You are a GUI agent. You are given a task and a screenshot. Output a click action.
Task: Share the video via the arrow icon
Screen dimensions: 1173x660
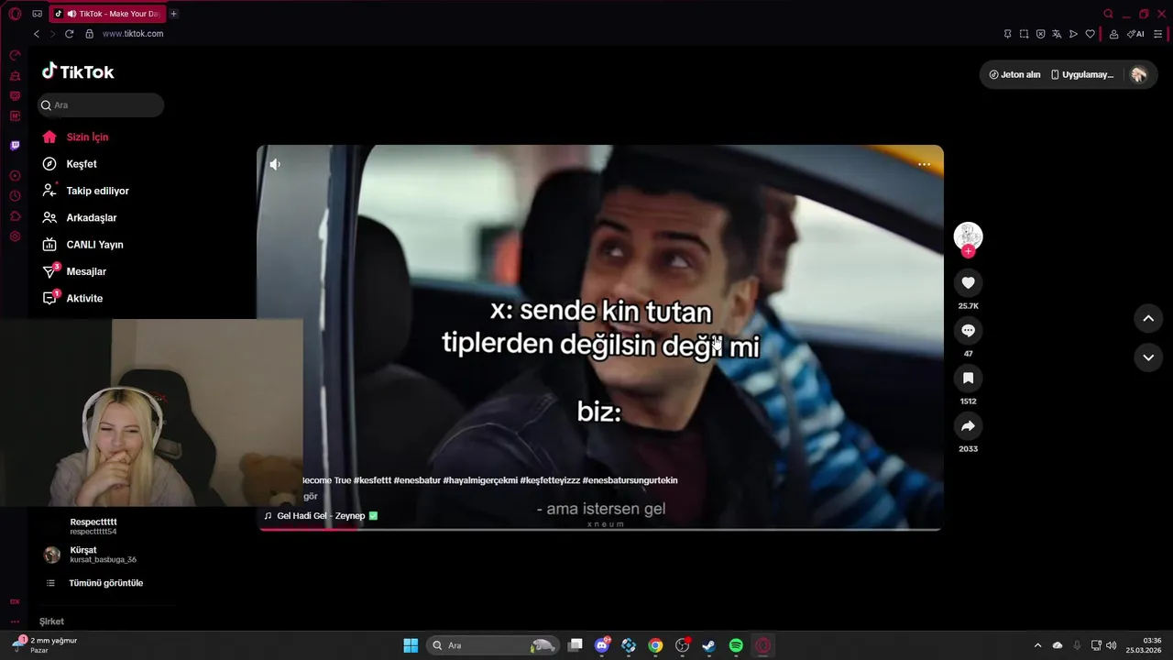click(x=968, y=426)
